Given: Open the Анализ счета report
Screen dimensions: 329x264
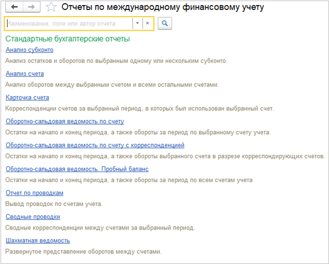Looking at the screenshot, I should coord(24,74).
